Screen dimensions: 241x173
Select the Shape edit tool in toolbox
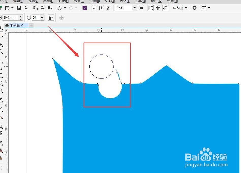pyautogui.click(x=1, y=35)
